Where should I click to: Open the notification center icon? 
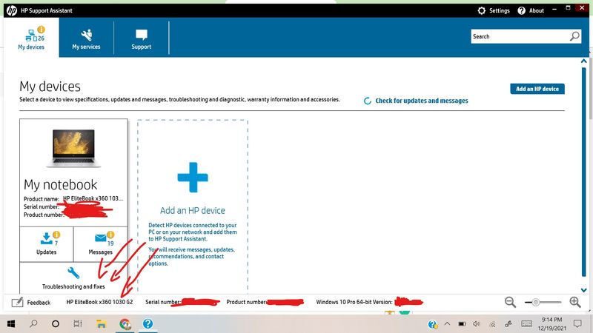pyautogui.click(x=577, y=323)
